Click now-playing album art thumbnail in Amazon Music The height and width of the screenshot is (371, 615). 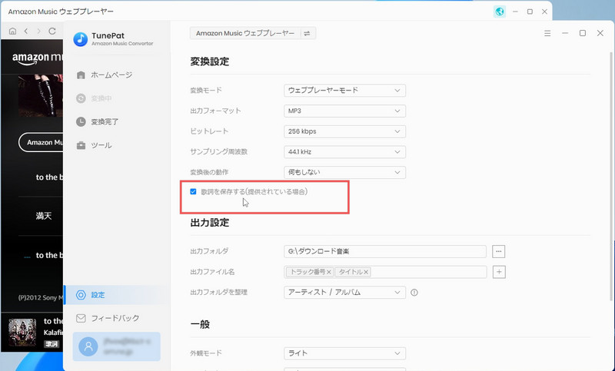(x=22, y=333)
